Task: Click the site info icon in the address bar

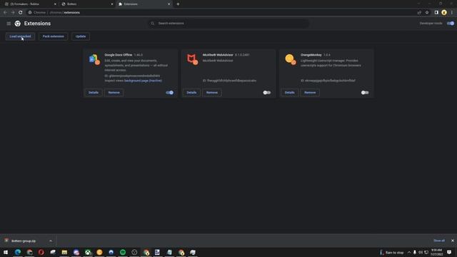Action: (x=30, y=13)
